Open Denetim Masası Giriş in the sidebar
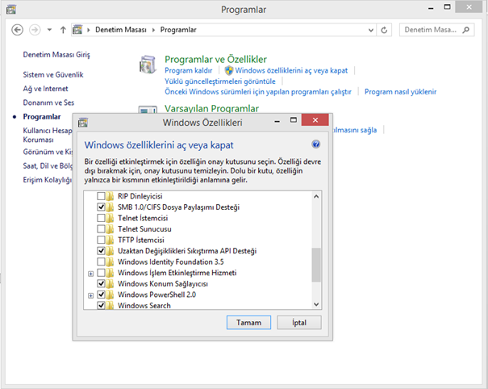 [x=56, y=55]
